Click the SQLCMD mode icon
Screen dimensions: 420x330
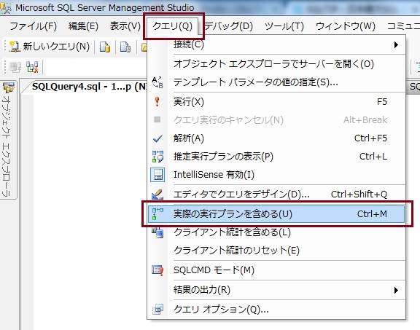157,270
